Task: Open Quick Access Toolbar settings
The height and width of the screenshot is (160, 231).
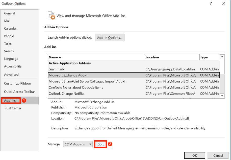Action: pyautogui.click(x=19, y=92)
